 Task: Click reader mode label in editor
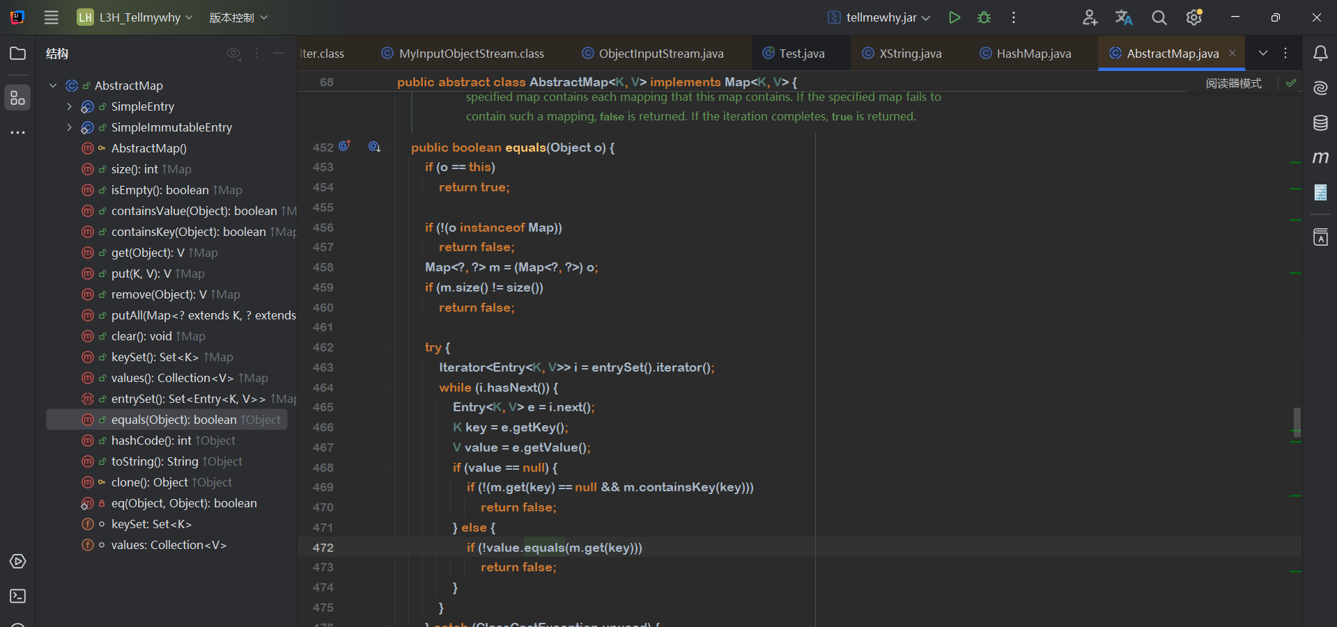point(1233,84)
